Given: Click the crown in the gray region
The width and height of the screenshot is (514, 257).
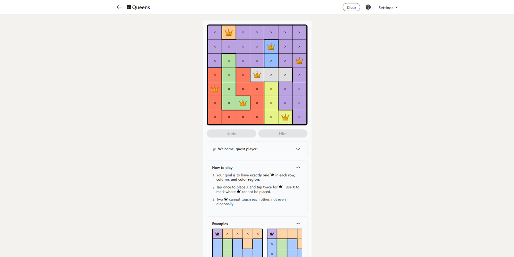Looking at the screenshot, I should click(257, 75).
